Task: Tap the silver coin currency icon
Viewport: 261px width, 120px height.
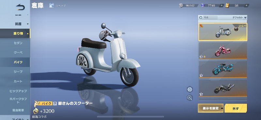Action: pos(181,6)
